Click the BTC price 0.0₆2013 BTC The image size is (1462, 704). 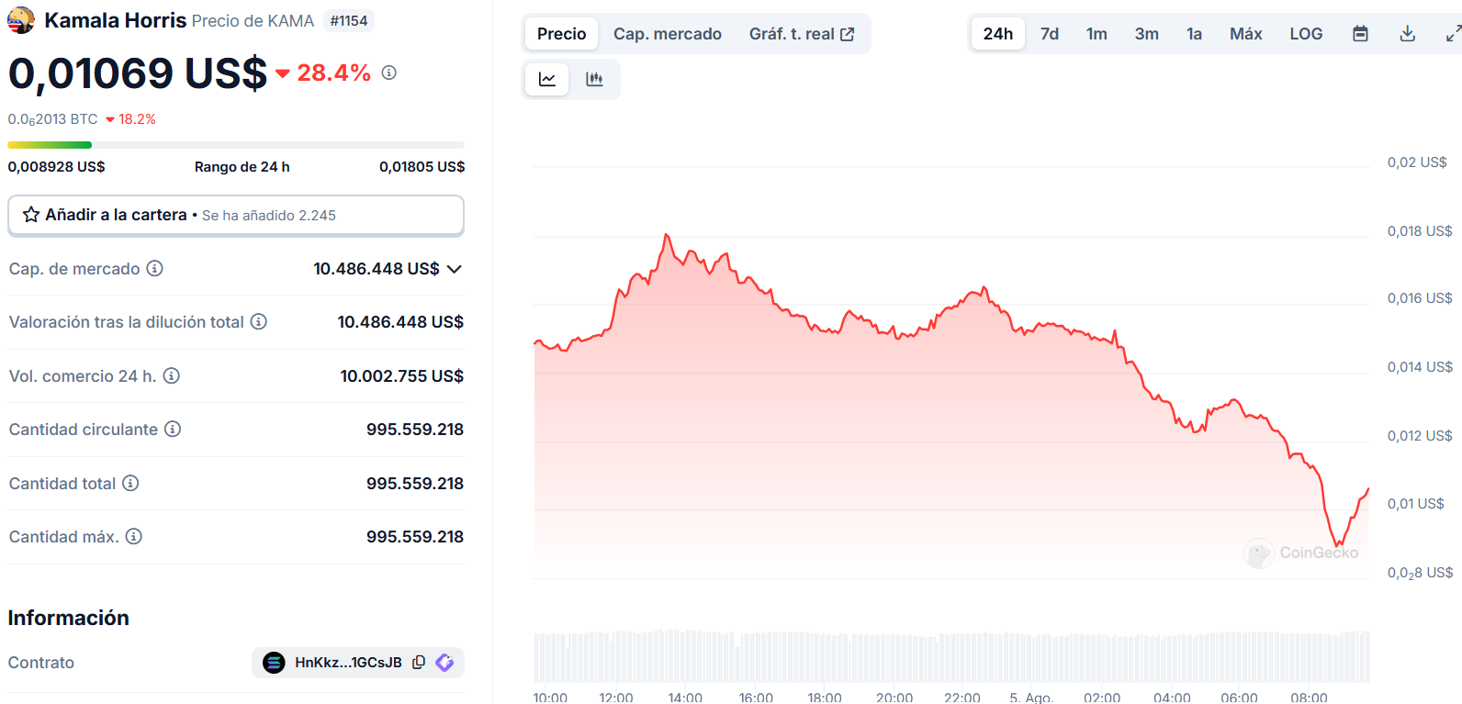tap(52, 119)
